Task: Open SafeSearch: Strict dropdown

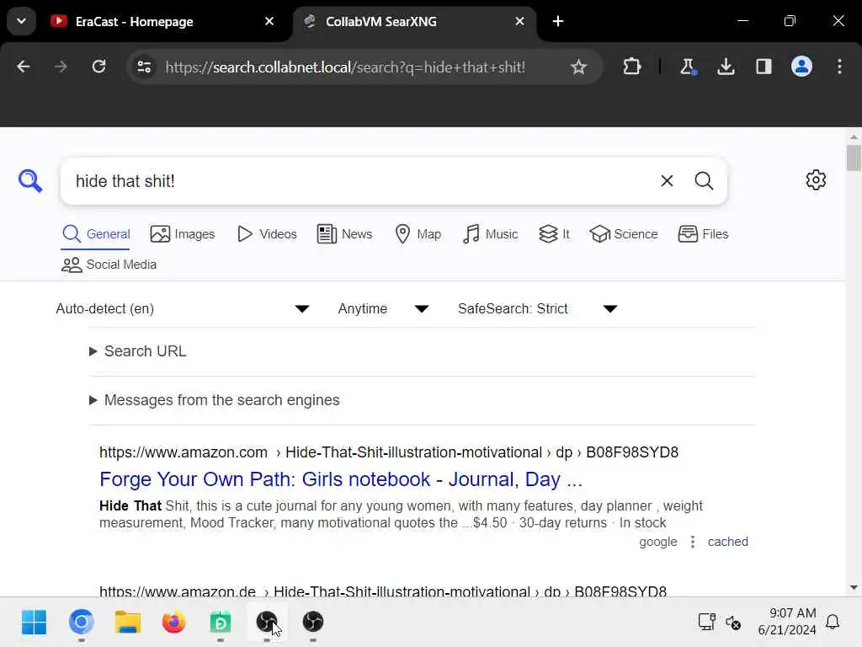Action: point(538,308)
